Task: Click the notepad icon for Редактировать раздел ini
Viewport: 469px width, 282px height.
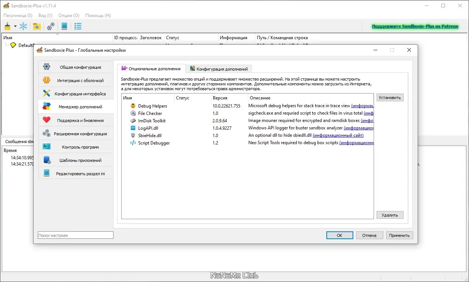Action: point(47,173)
